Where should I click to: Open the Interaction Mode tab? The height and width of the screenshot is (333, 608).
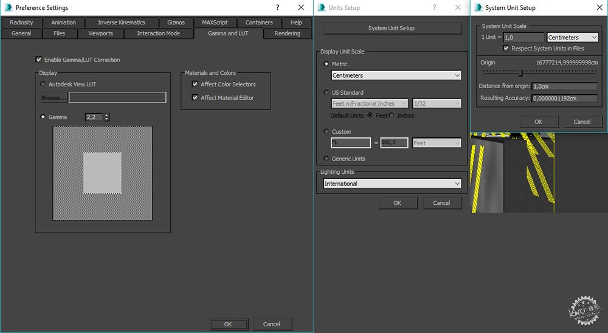click(x=159, y=33)
